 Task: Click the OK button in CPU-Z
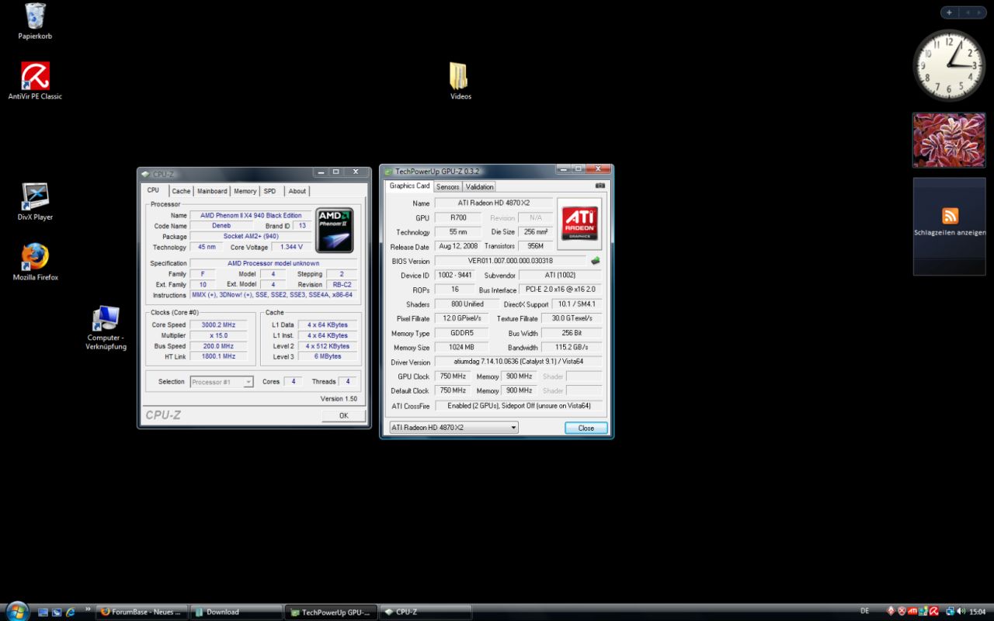pyautogui.click(x=343, y=415)
